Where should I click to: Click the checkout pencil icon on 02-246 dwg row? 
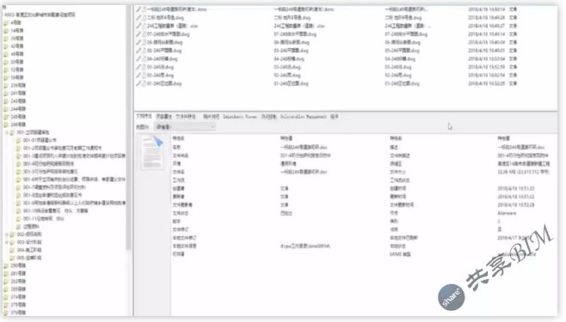point(138,76)
